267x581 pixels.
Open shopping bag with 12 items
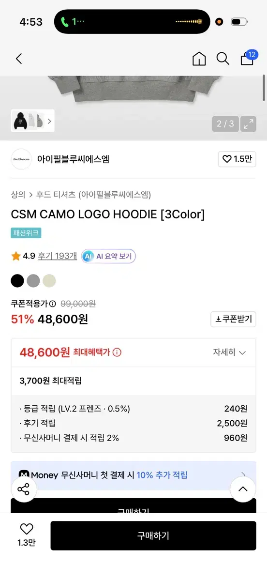[248, 58]
